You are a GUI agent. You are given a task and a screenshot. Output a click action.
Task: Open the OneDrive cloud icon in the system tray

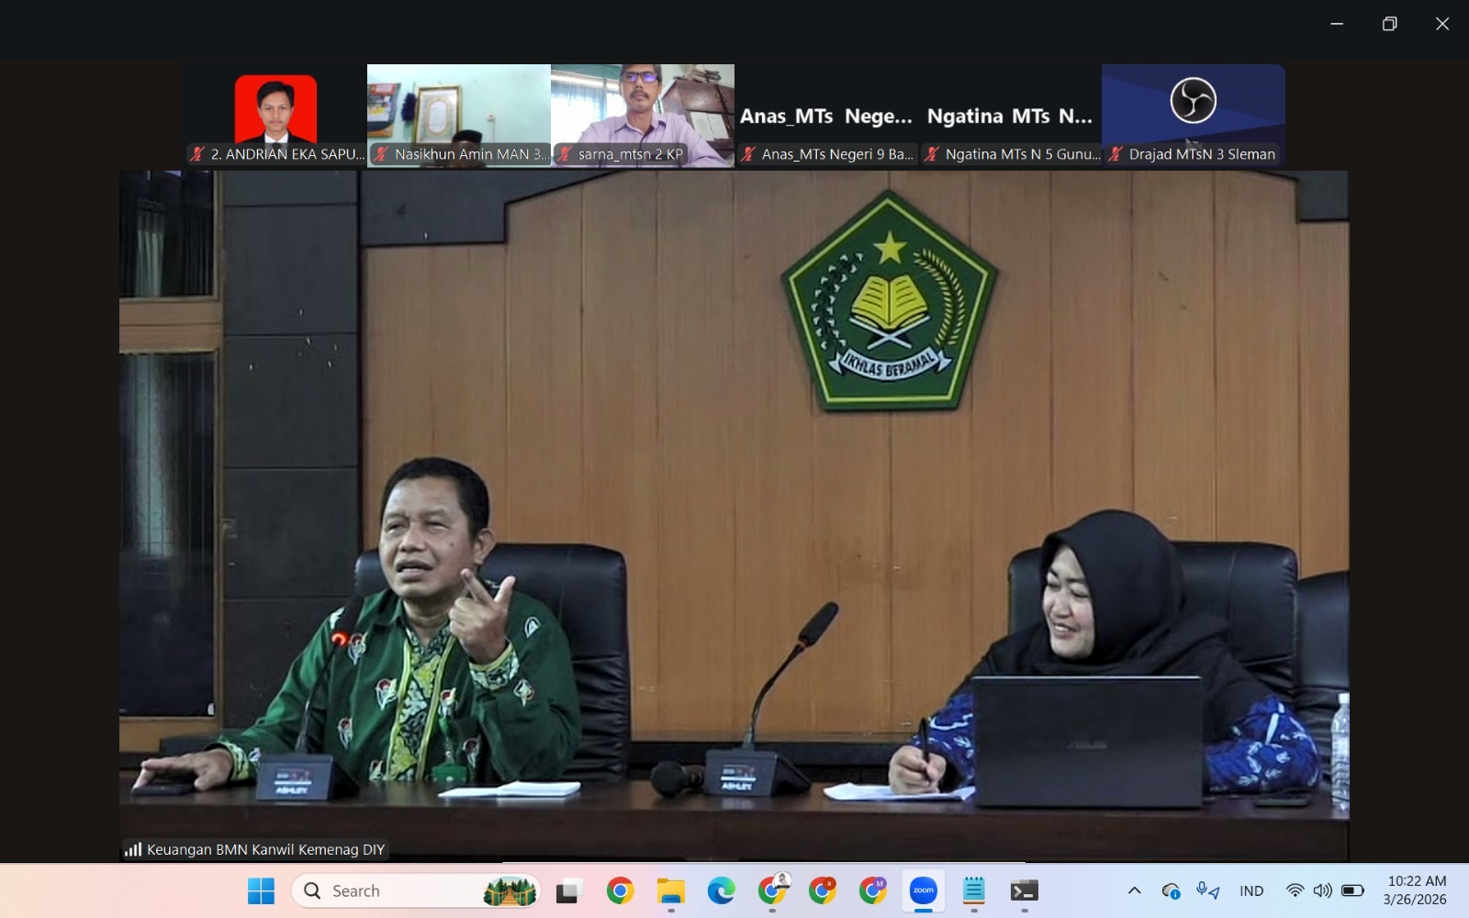click(1172, 890)
